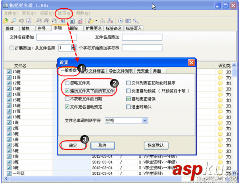Viewport: 240px width, 183px height.
Task: Click the 文件名 column header
Action: click(x=20, y=66)
